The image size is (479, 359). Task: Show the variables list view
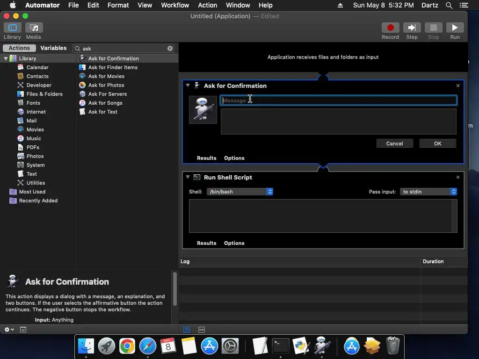(201, 330)
